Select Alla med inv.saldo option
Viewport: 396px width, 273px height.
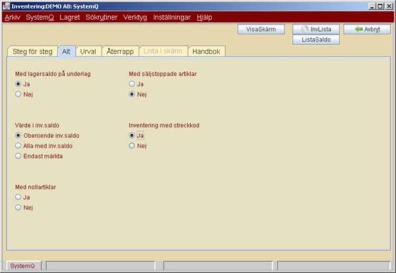click(x=18, y=145)
